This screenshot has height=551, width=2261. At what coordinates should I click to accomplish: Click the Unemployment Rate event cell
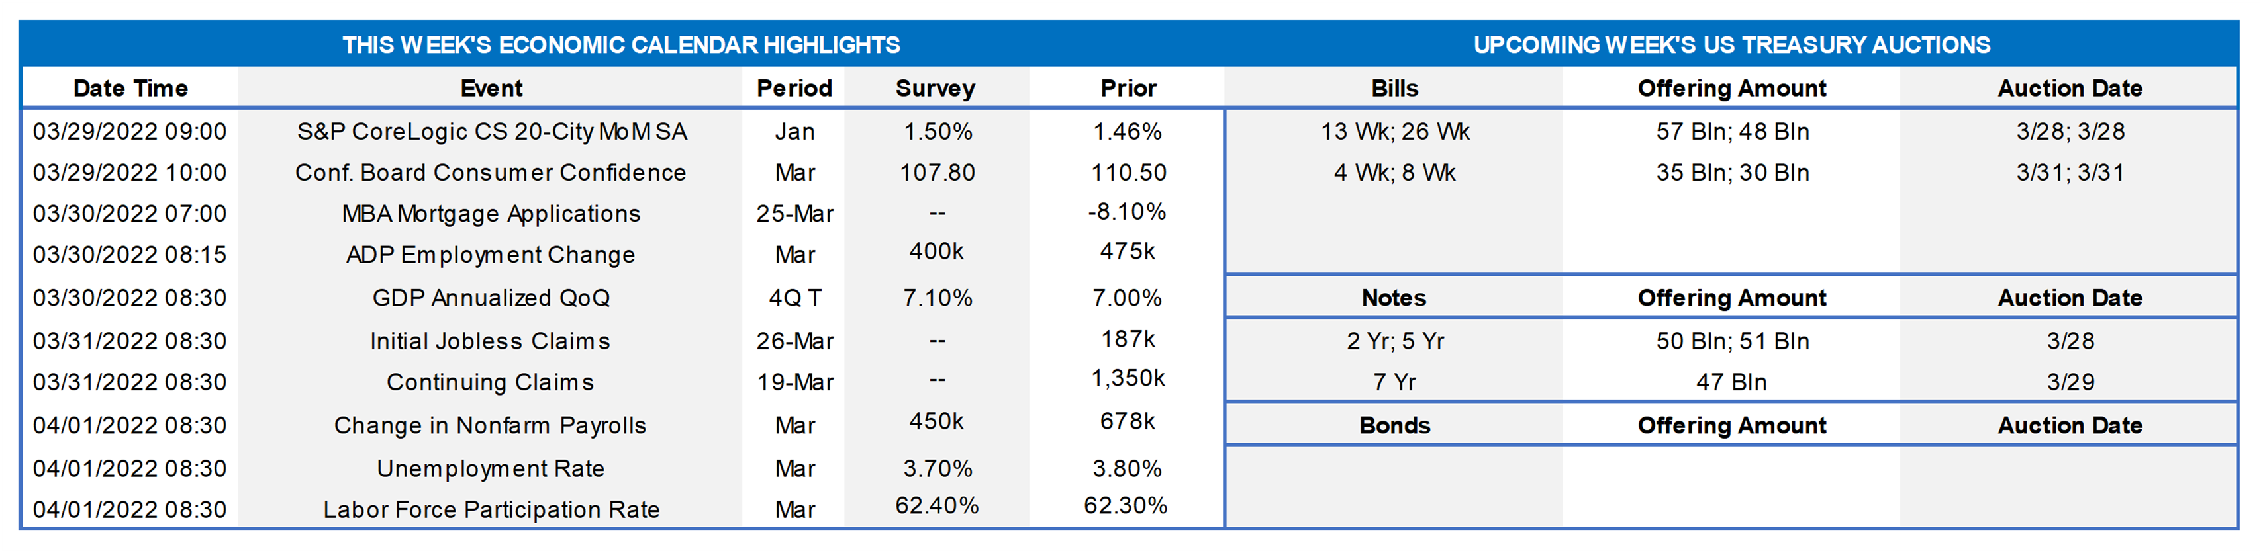[x=490, y=468]
